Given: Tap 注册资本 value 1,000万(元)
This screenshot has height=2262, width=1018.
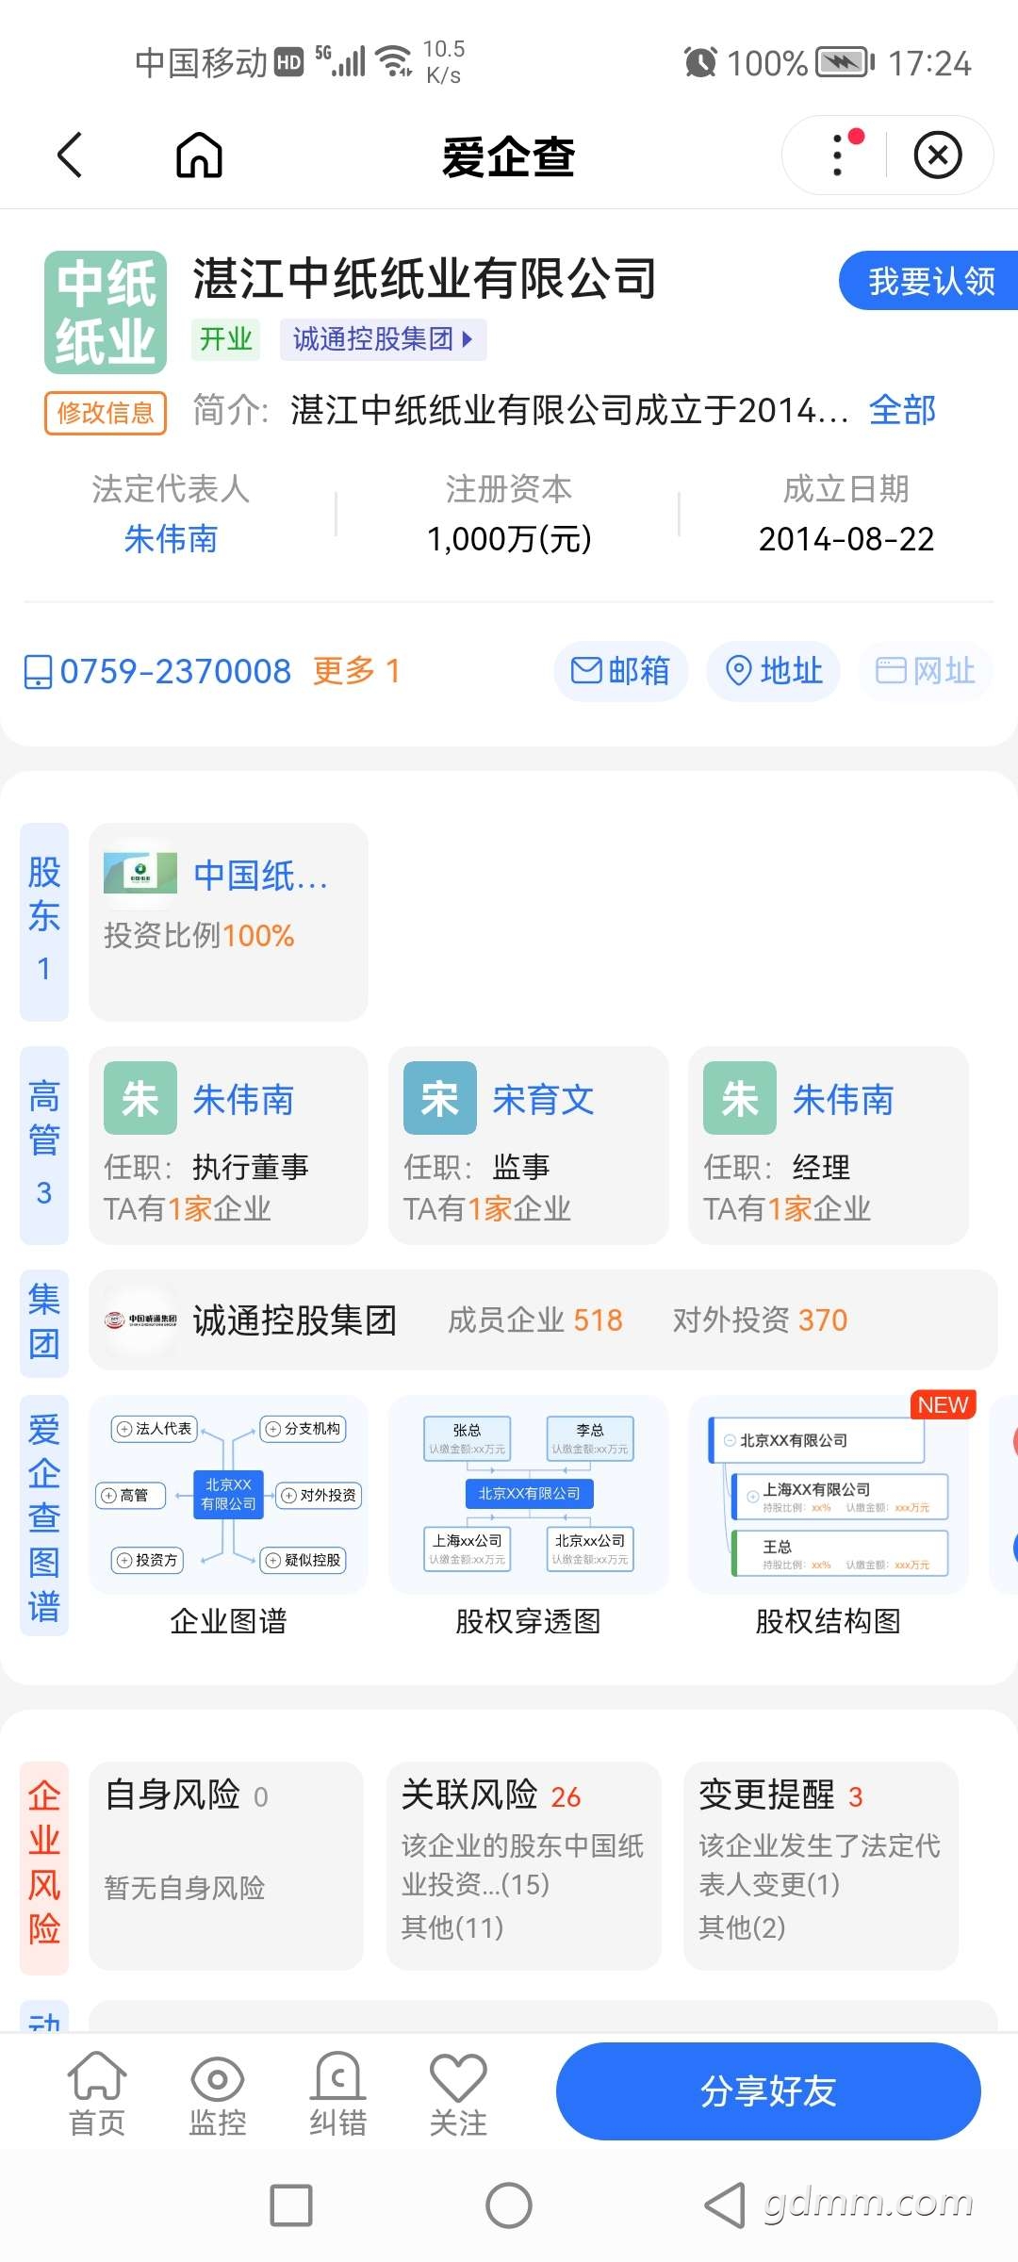Looking at the screenshot, I should coord(509,539).
